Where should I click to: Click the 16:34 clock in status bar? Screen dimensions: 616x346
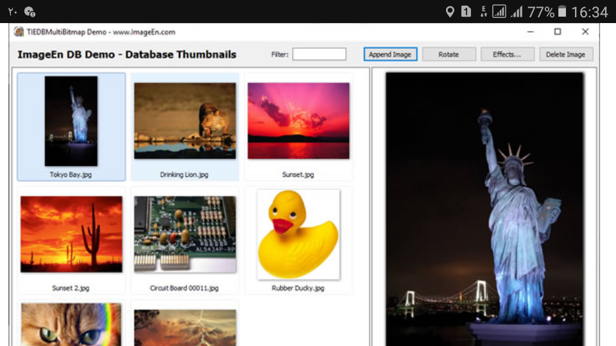click(590, 12)
